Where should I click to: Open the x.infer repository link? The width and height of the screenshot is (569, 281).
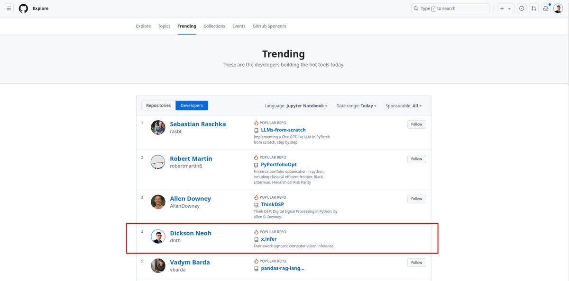(269, 239)
